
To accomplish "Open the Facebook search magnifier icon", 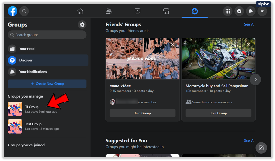I will click(24, 11).
